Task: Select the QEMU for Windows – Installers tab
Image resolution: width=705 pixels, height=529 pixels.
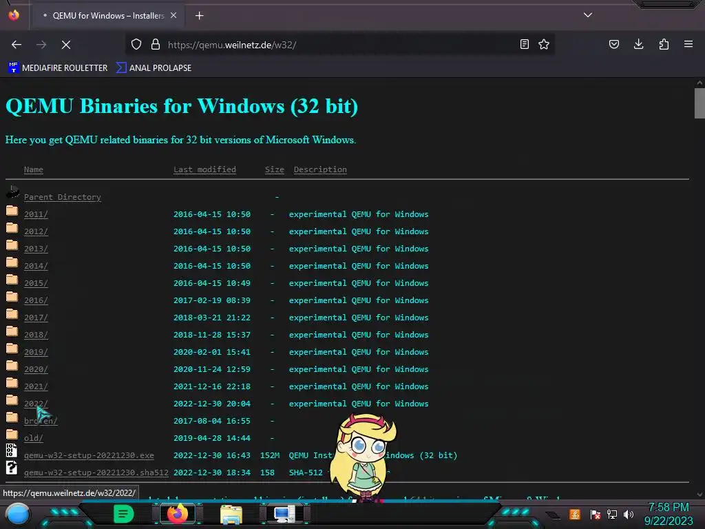Action: click(107, 16)
